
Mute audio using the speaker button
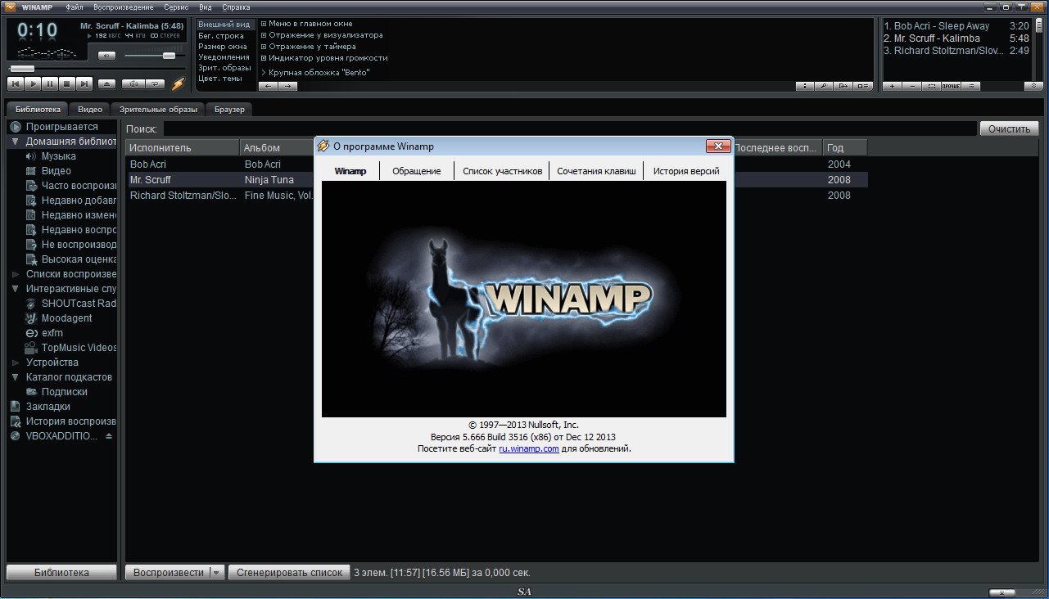pos(106,56)
